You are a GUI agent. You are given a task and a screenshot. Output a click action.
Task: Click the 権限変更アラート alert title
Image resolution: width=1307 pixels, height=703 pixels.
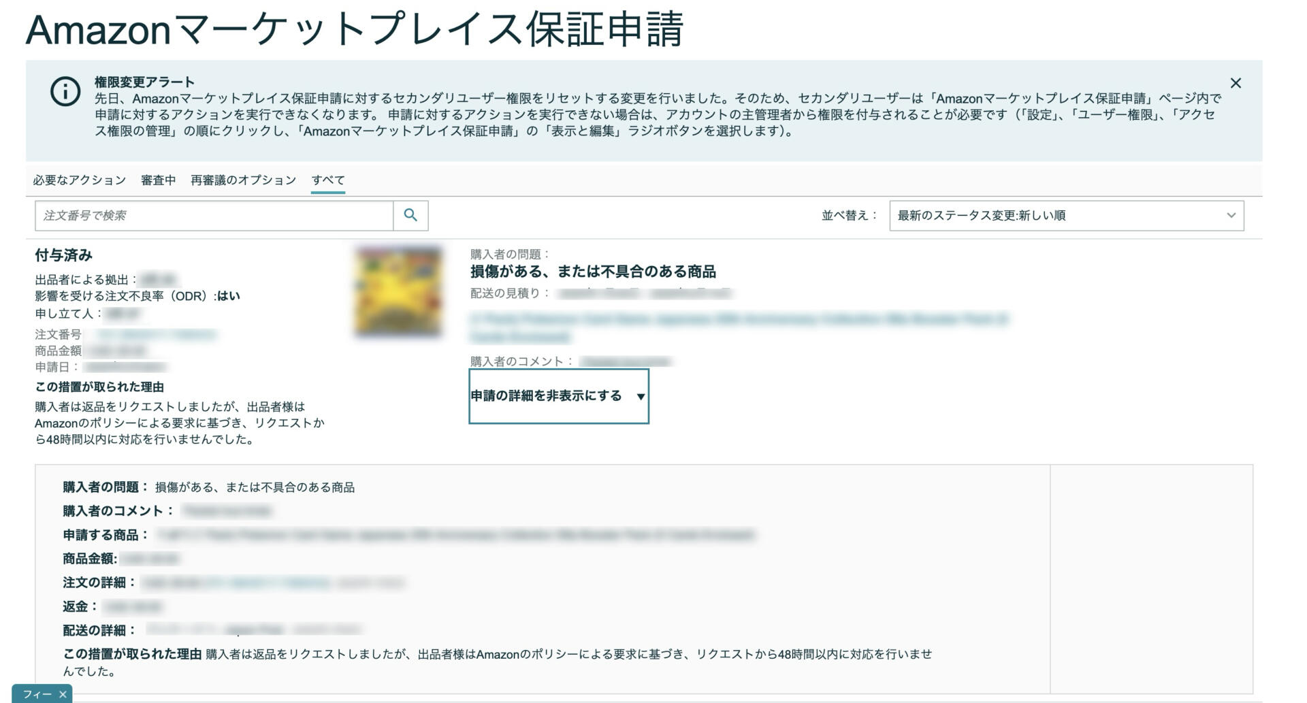144,82
